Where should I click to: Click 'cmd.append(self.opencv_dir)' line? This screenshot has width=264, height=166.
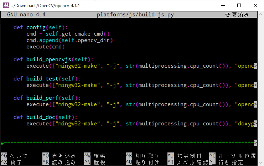pos(69,40)
